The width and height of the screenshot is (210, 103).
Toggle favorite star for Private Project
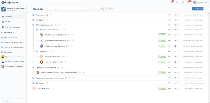[x=54, y=88]
